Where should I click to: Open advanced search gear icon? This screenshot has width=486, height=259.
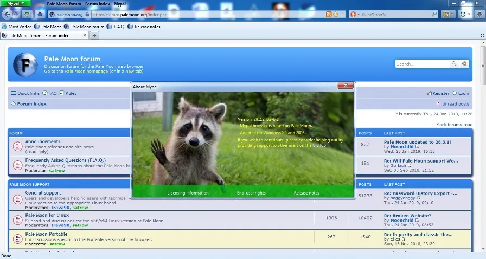(x=464, y=63)
